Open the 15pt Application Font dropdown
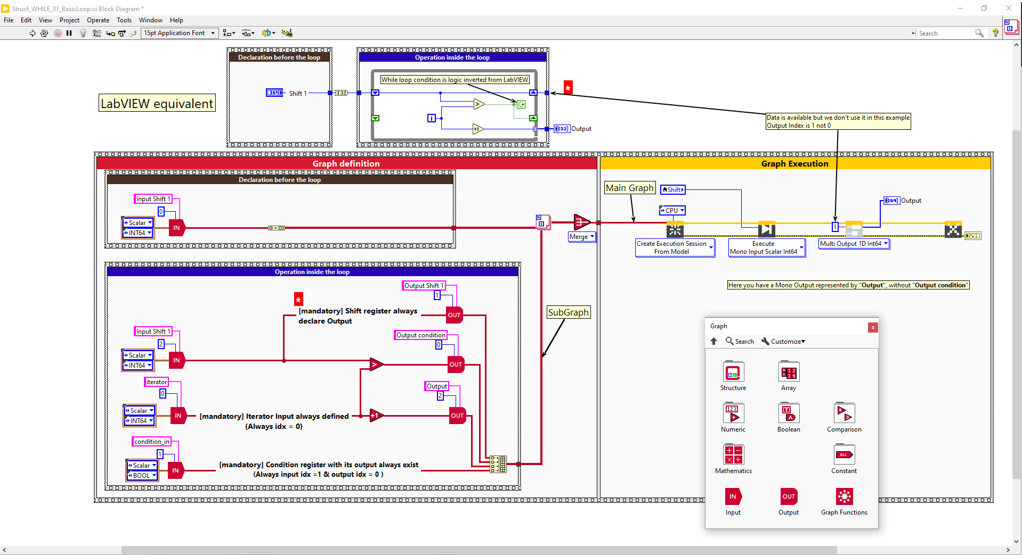 coord(180,33)
